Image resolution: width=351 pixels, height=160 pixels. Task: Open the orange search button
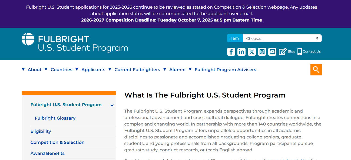coord(316,70)
